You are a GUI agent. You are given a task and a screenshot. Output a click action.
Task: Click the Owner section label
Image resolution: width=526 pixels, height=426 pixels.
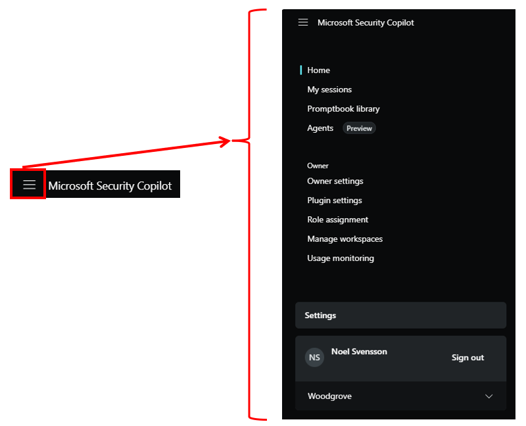coord(318,166)
